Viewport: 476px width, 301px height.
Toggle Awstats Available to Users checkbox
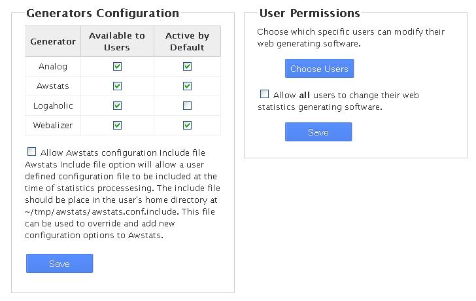(x=117, y=86)
